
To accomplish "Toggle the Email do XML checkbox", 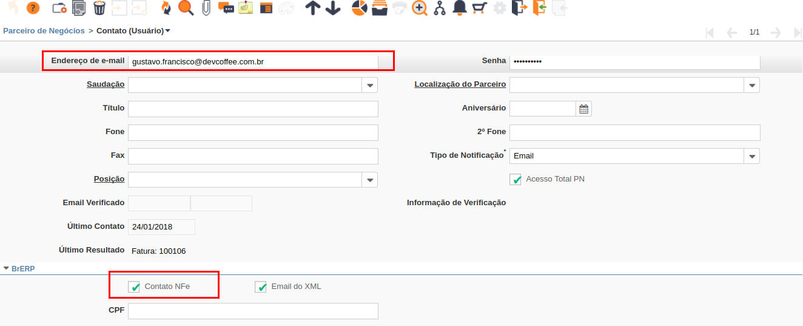I will pos(261,287).
